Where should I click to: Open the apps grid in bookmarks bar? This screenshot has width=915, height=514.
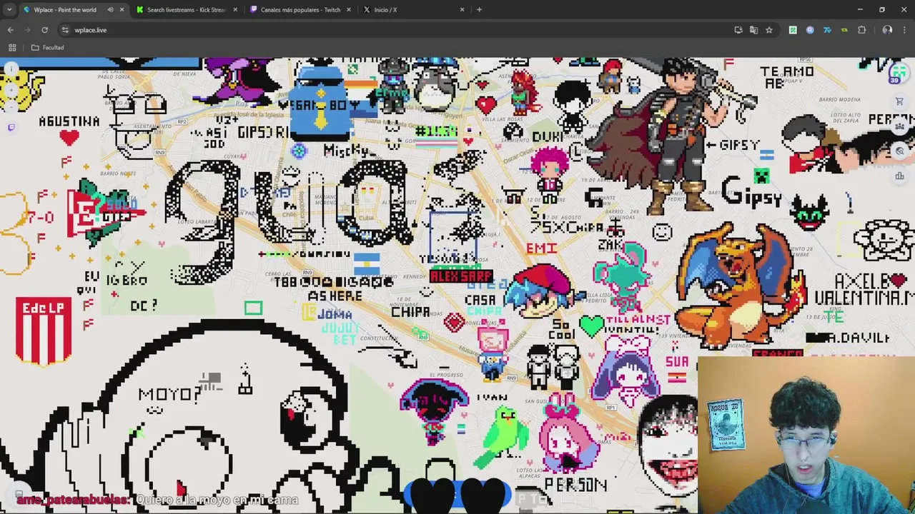pos(12,48)
